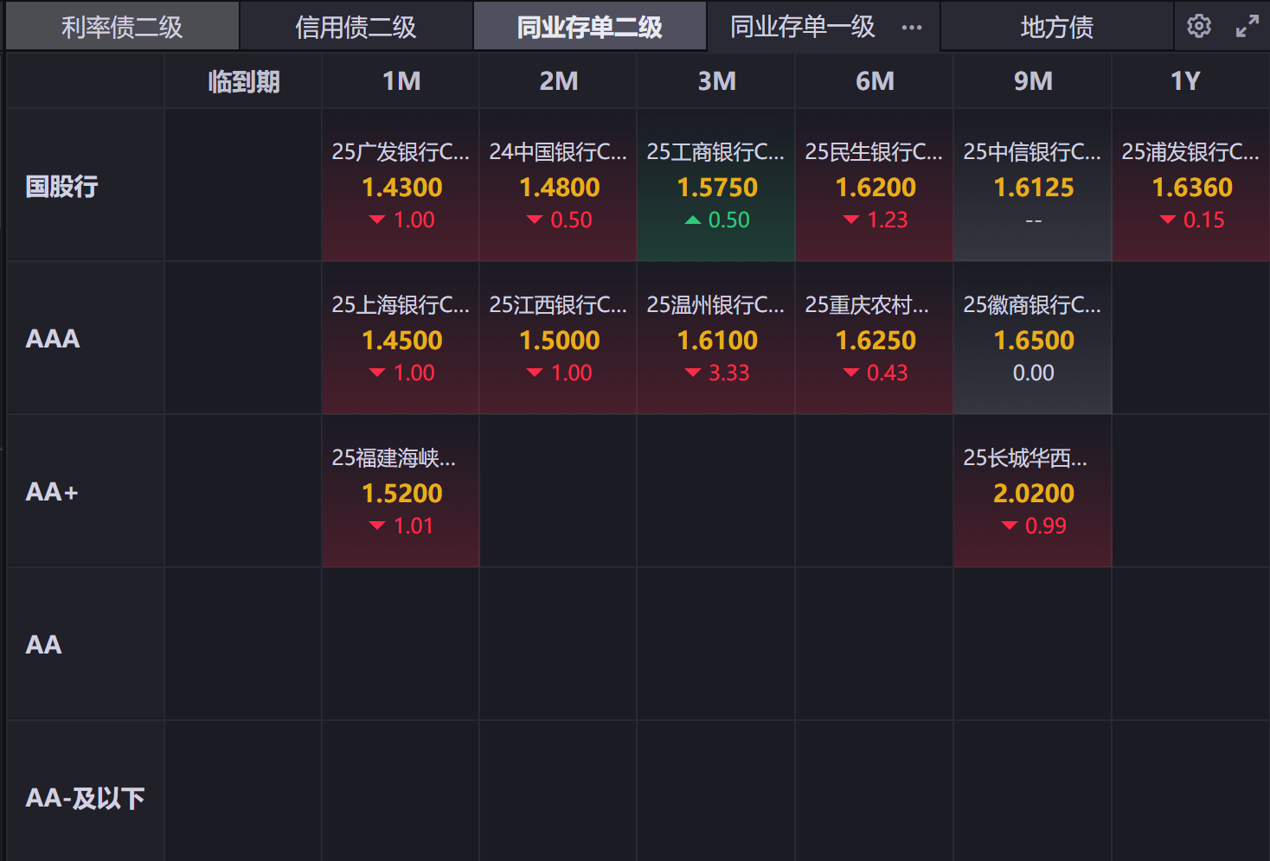Open the 地方债 tab
Viewport: 1270px width, 861px height.
tap(1056, 27)
